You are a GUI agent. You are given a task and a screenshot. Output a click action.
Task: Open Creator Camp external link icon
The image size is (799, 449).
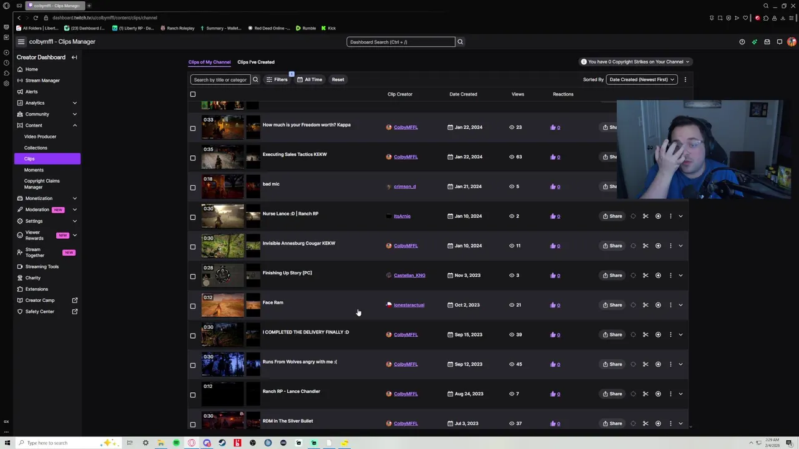[74, 301]
